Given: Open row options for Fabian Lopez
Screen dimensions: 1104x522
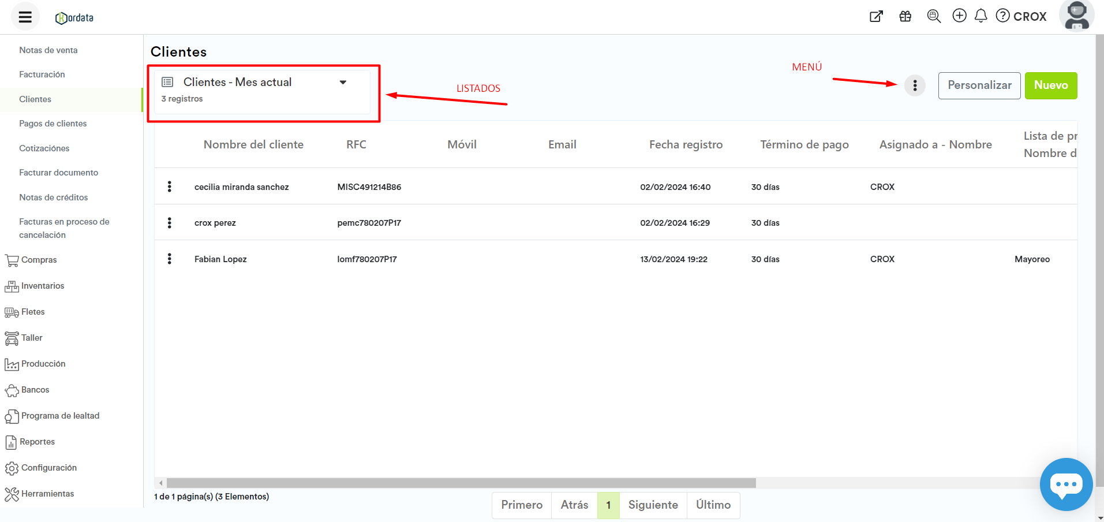Looking at the screenshot, I should (169, 259).
